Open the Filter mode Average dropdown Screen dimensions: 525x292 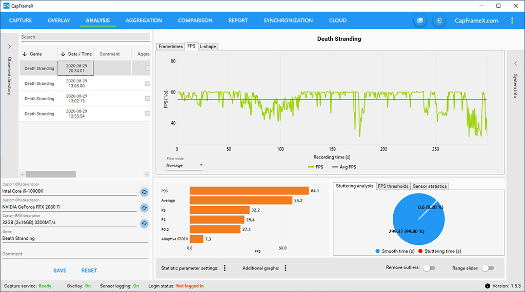184,166
